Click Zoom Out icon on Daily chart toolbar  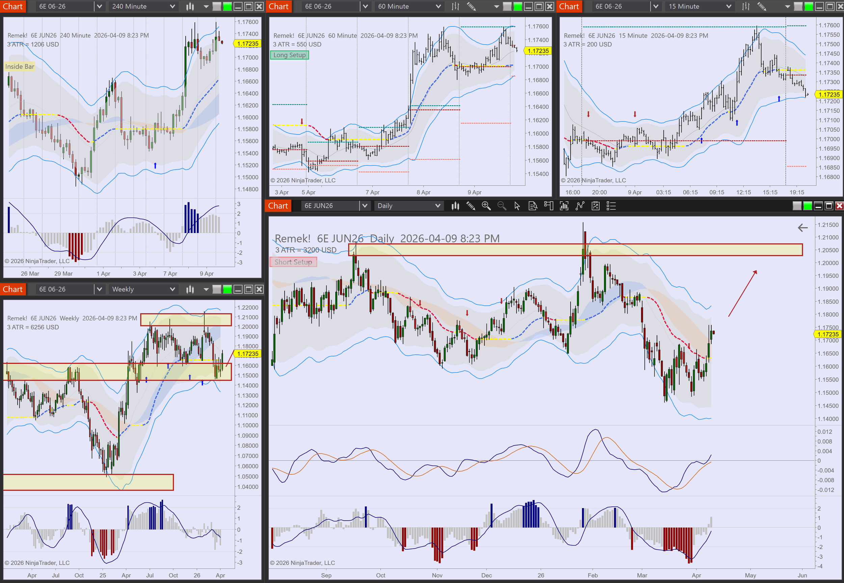click(502, 206)
